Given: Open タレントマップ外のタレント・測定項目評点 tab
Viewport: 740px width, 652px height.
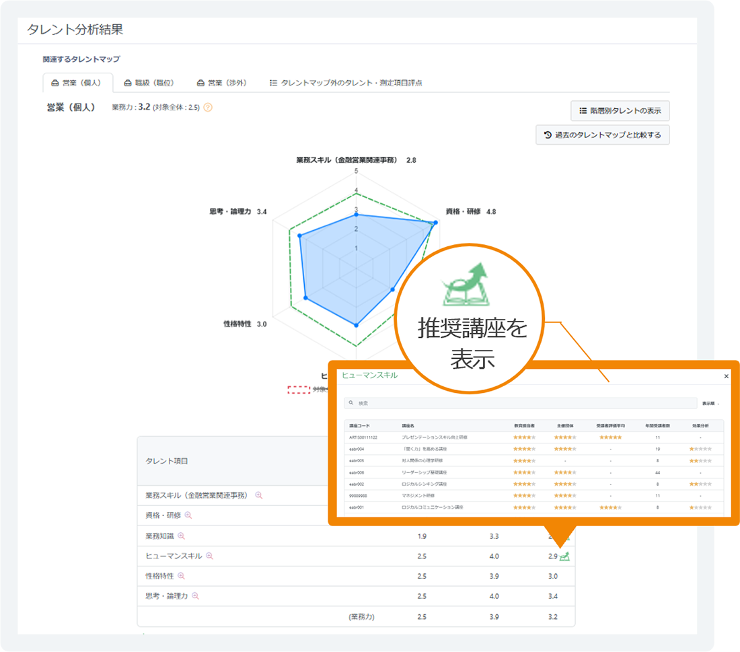Looking at the screenshot, I should pos(345,83).
